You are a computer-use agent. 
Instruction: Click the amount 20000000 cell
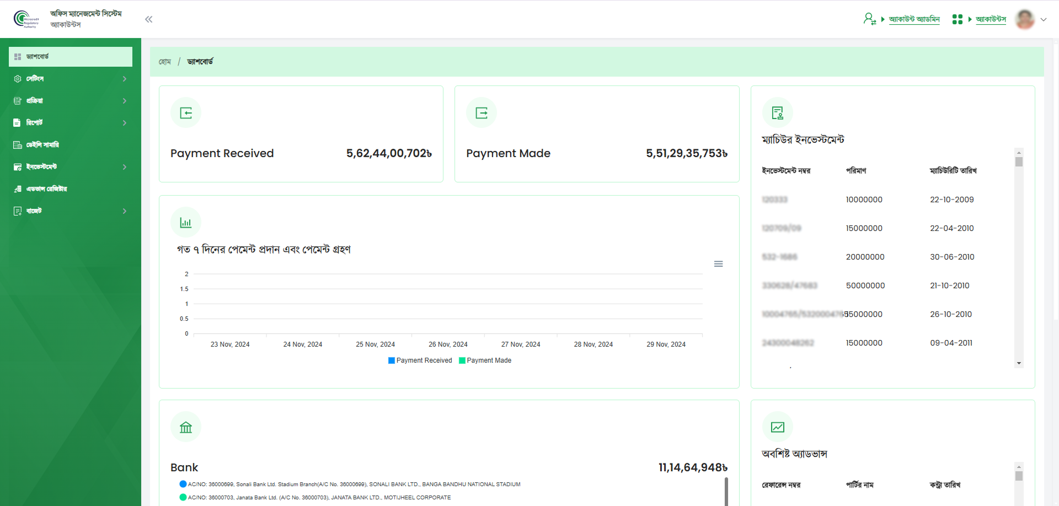865,257
